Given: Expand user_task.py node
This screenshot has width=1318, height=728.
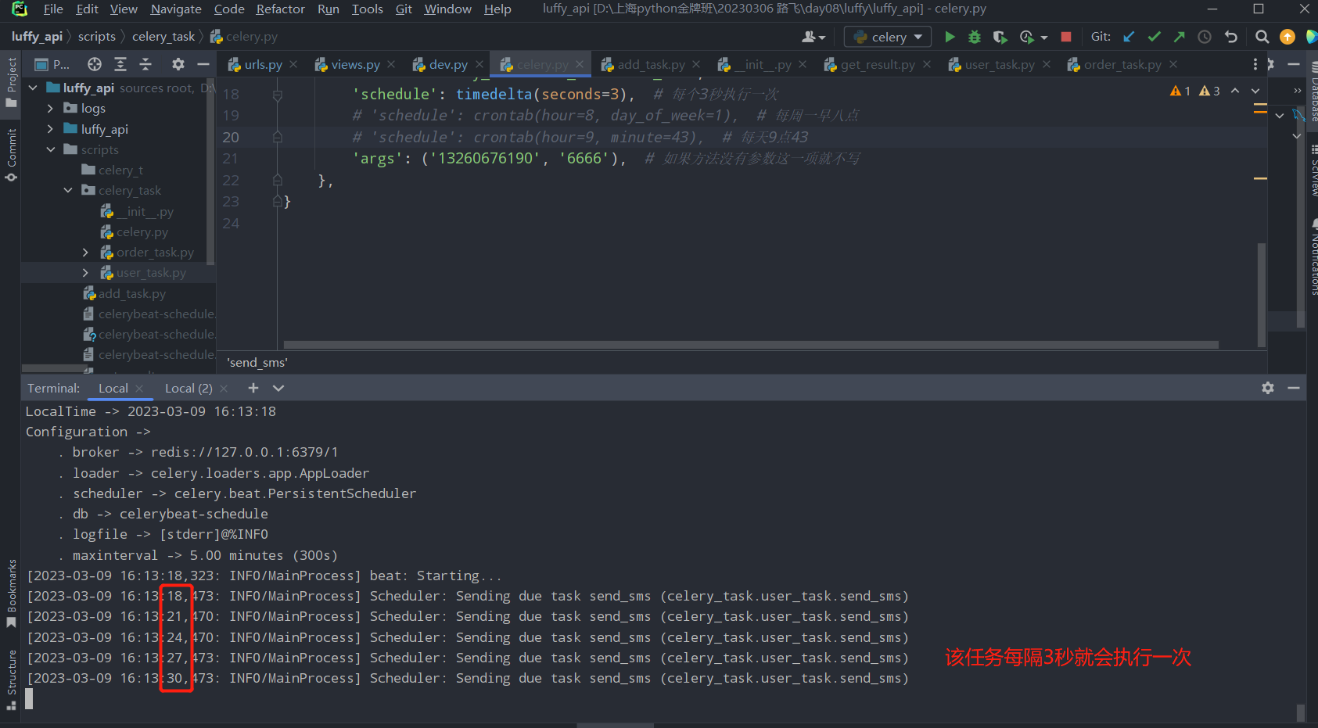Looking at the screenshot, I should pyautogui.click(x=85, y=272).
